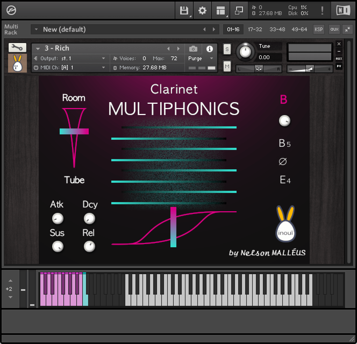Viewport: 357px width, 344px height.
Task: Mute the 3 - Rich instrument
Action: [x=227, y=66]
